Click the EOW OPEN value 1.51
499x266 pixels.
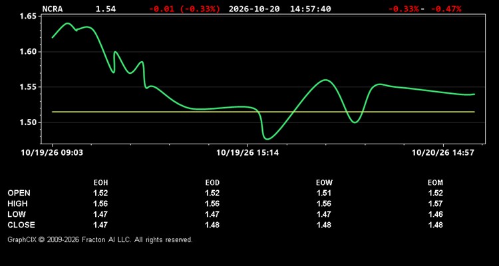(324, 193)
